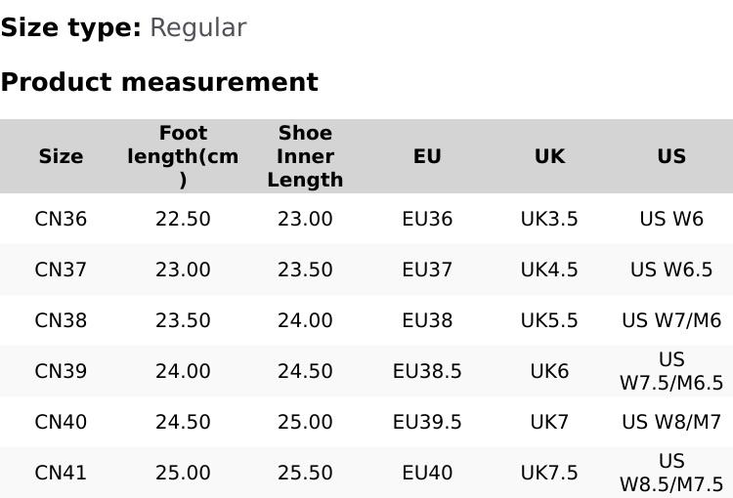The height and width of the screenshot is (498, 733).
Task: Select the CN38 size cell
Action: pos(61,320)
